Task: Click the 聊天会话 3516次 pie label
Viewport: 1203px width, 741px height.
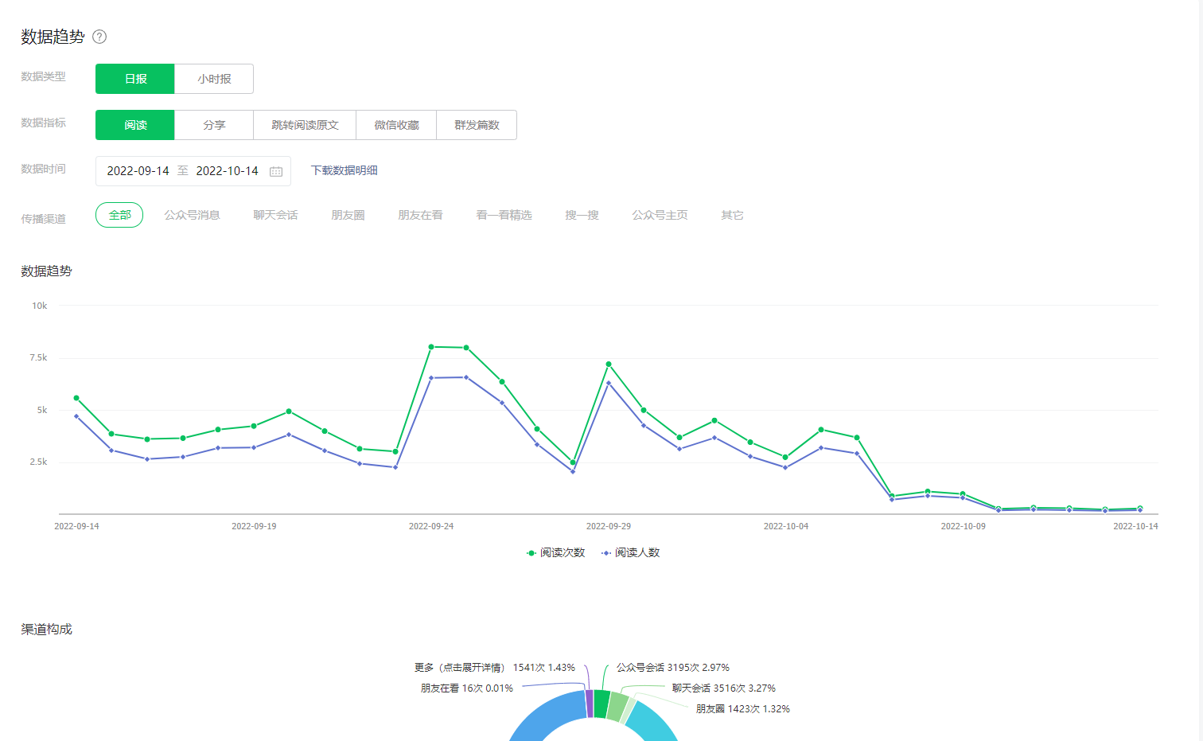Action: coord(724,688)
